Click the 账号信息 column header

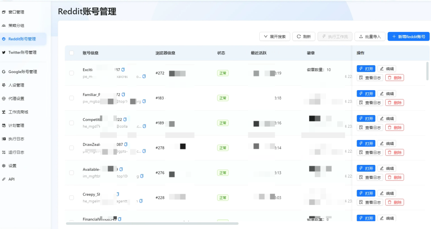click(90, 53)
